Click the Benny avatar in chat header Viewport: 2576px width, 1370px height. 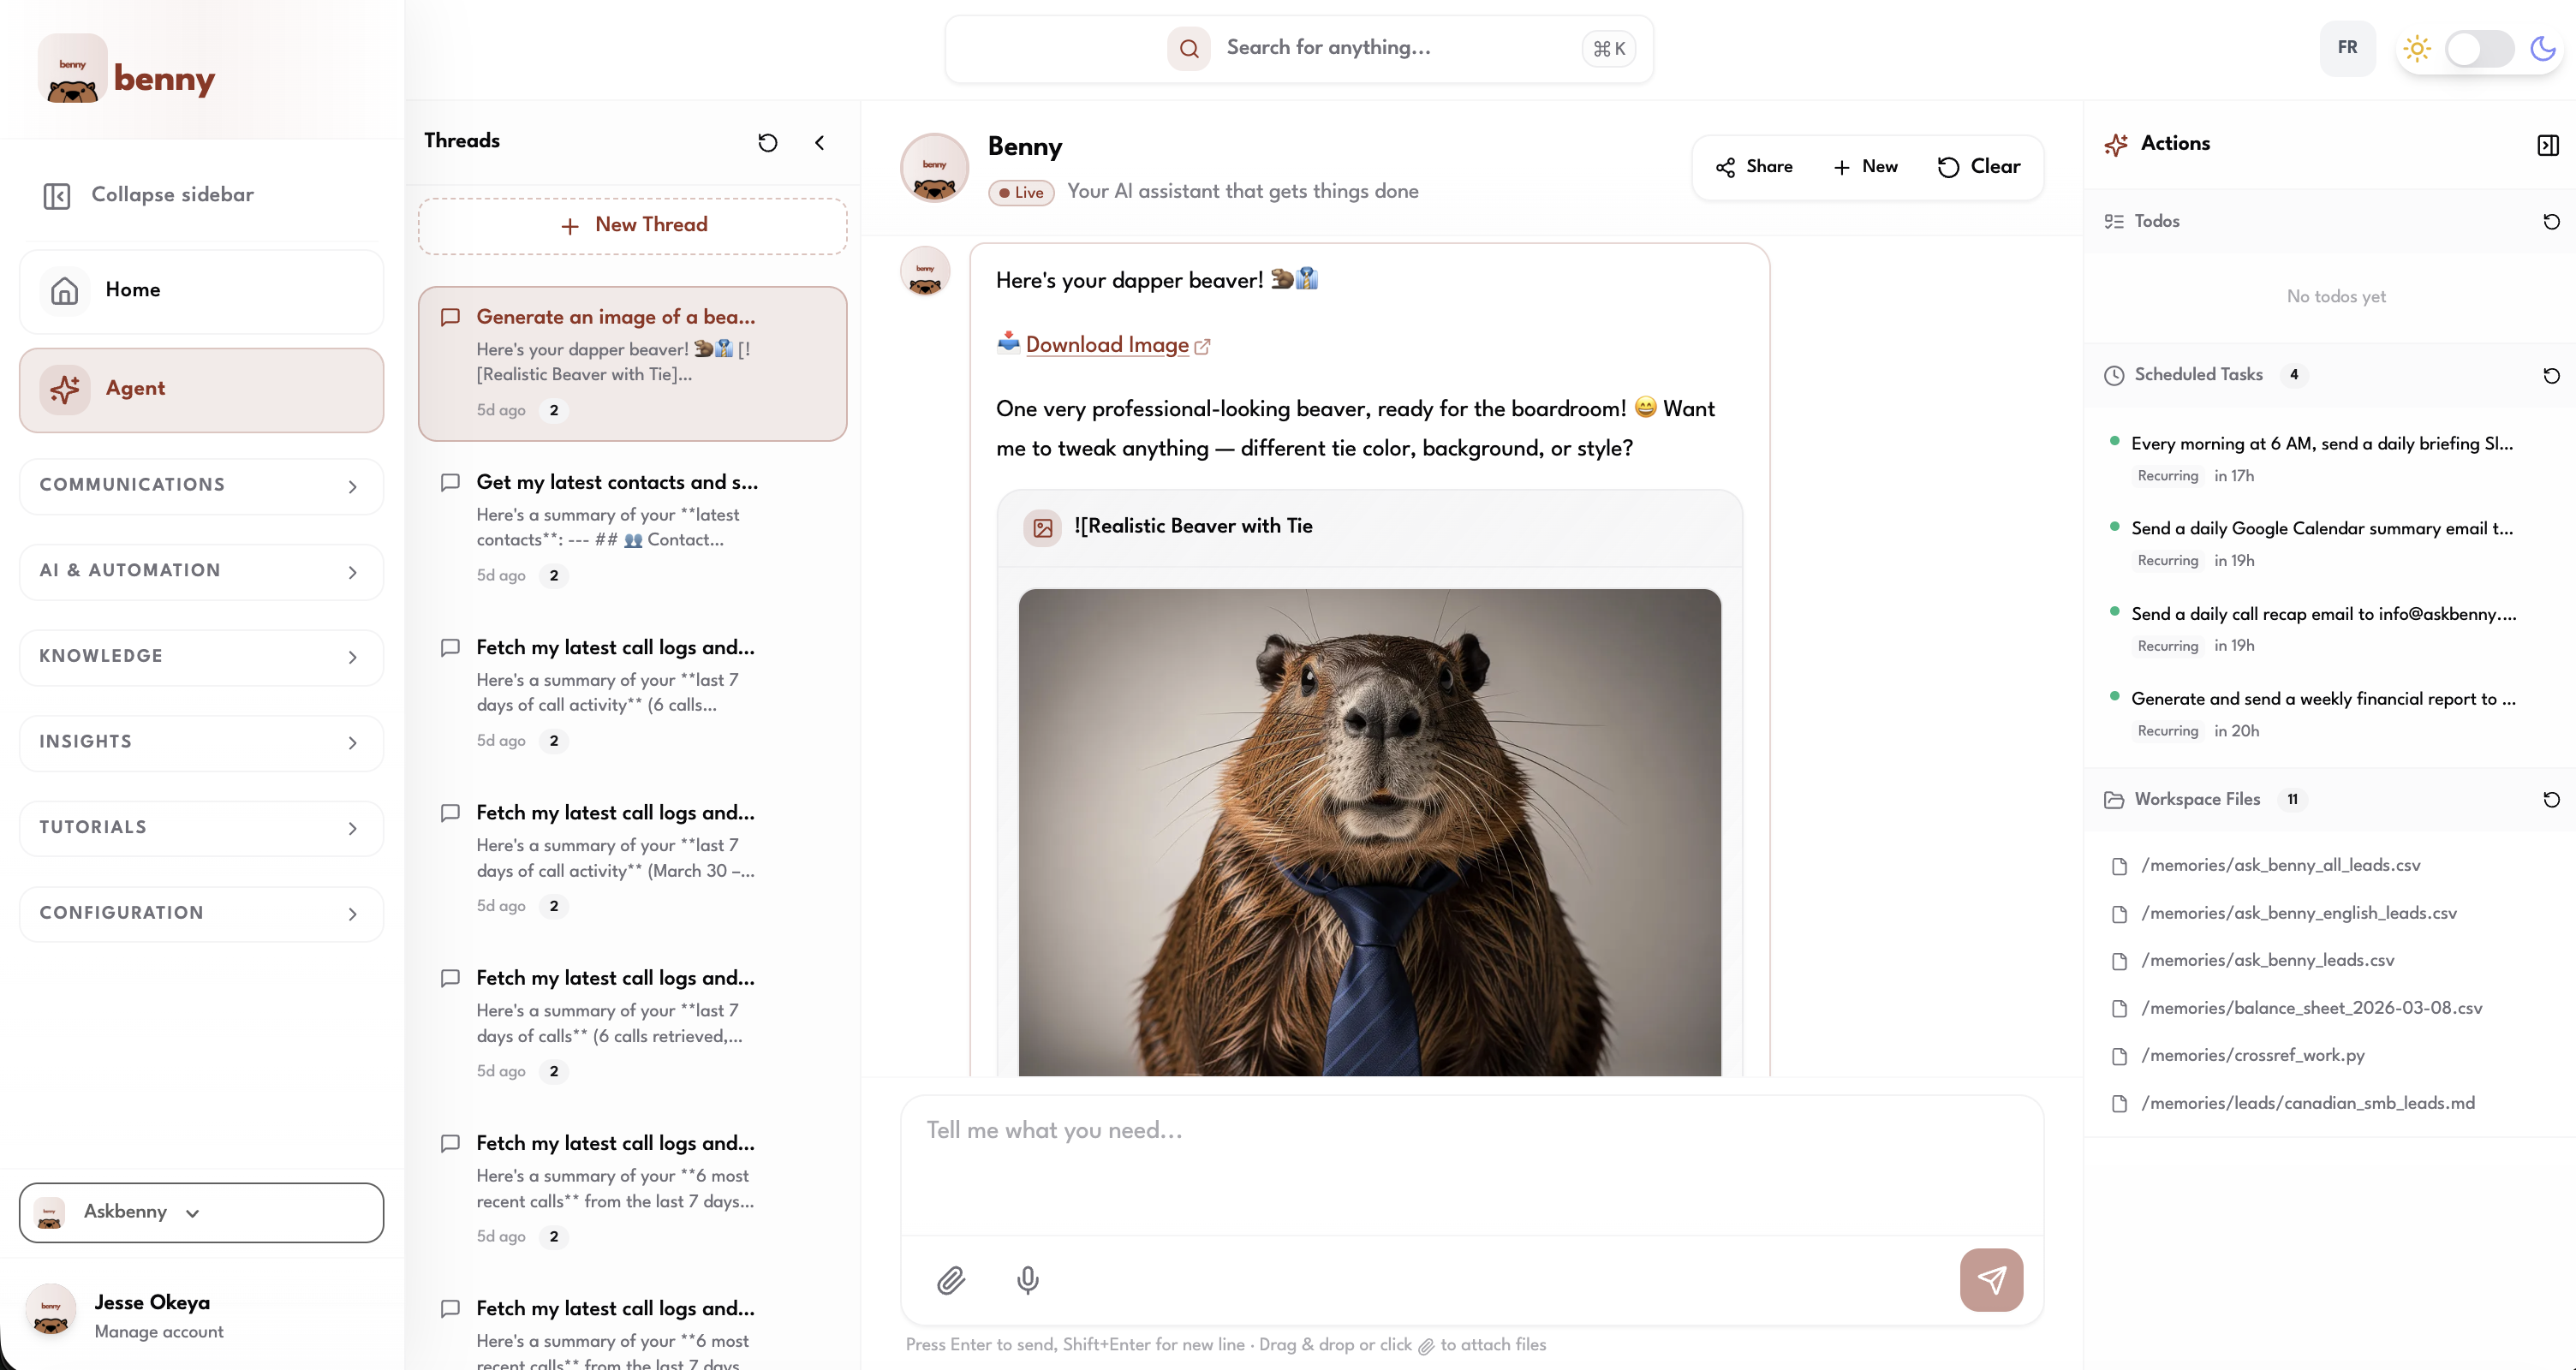(x=934, y=168)
